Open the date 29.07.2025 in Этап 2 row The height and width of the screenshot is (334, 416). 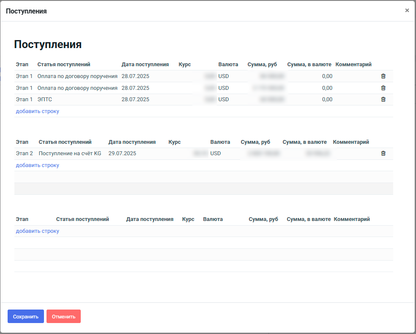tap(122, 154)
